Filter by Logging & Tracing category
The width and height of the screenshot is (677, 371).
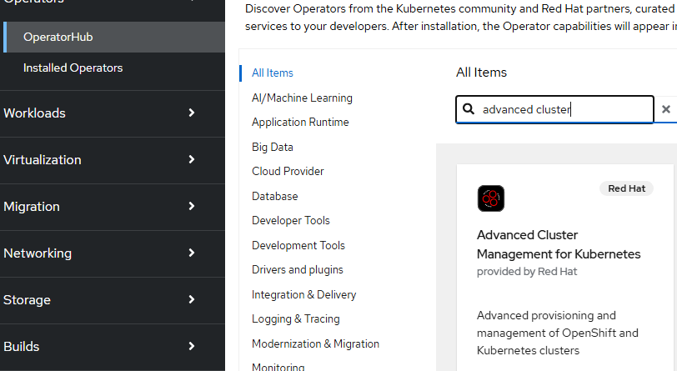(296, 319)
